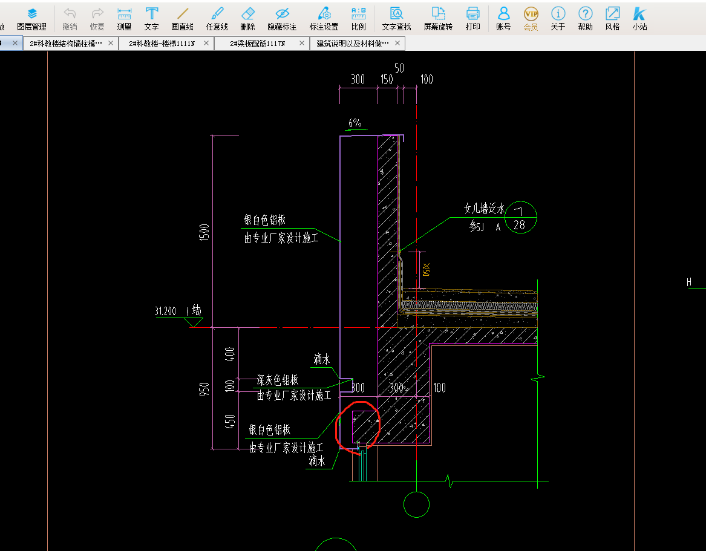
Task: Open the VIP 会员 membership page
Action: (x=531, y=19)
